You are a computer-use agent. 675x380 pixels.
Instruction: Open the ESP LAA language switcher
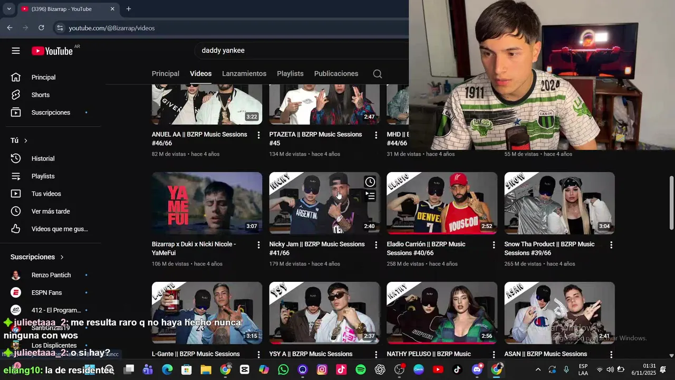[x=583, y=369]
